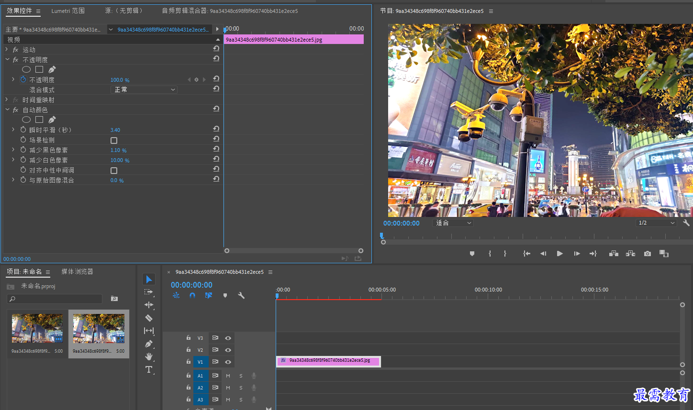Select the Ripple Edit tool

pos(149,305)
